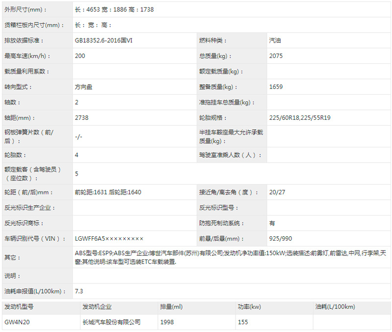Image resolution: width=392 pixels, height=332 pixels.
Task: Select power value 155
Action: (243, 322)
